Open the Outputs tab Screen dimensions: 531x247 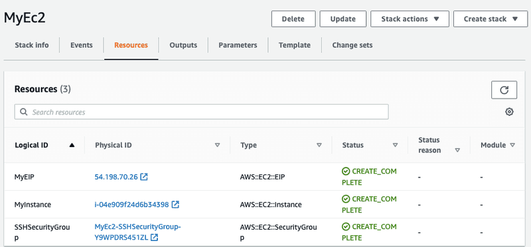[183, 45]
